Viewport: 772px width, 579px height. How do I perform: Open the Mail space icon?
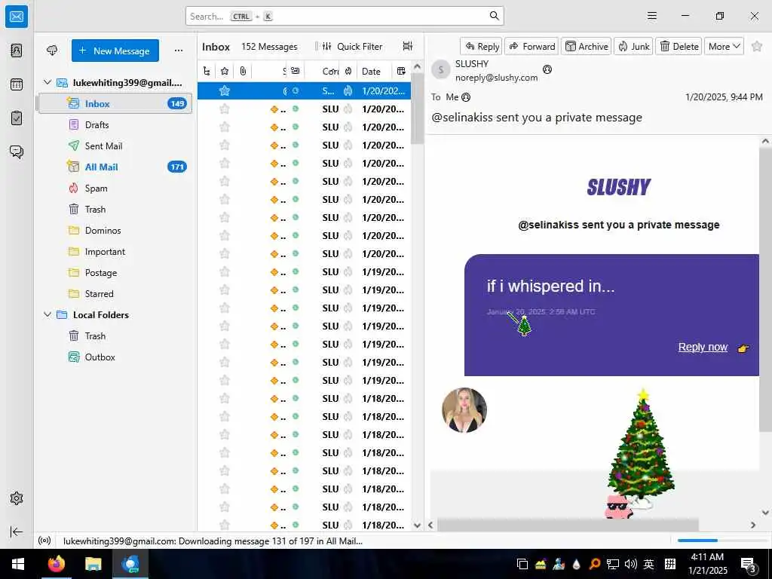[x=17, y=17]
